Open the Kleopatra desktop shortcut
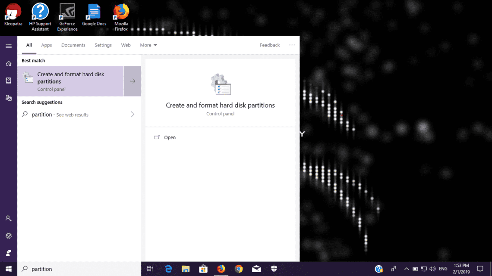The height and width of the screenshot is (276, 492). [13, 15]
